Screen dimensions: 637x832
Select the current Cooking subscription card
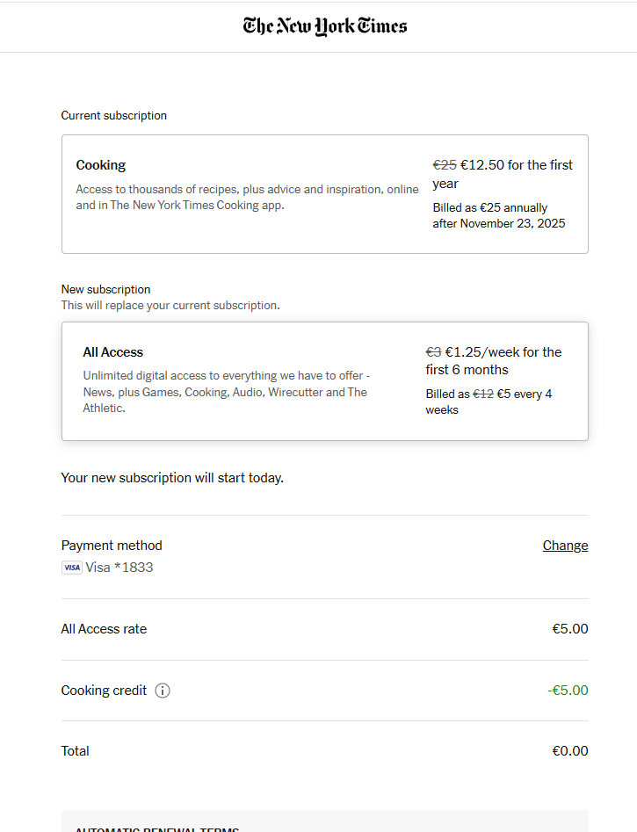[x=324, y=194]
